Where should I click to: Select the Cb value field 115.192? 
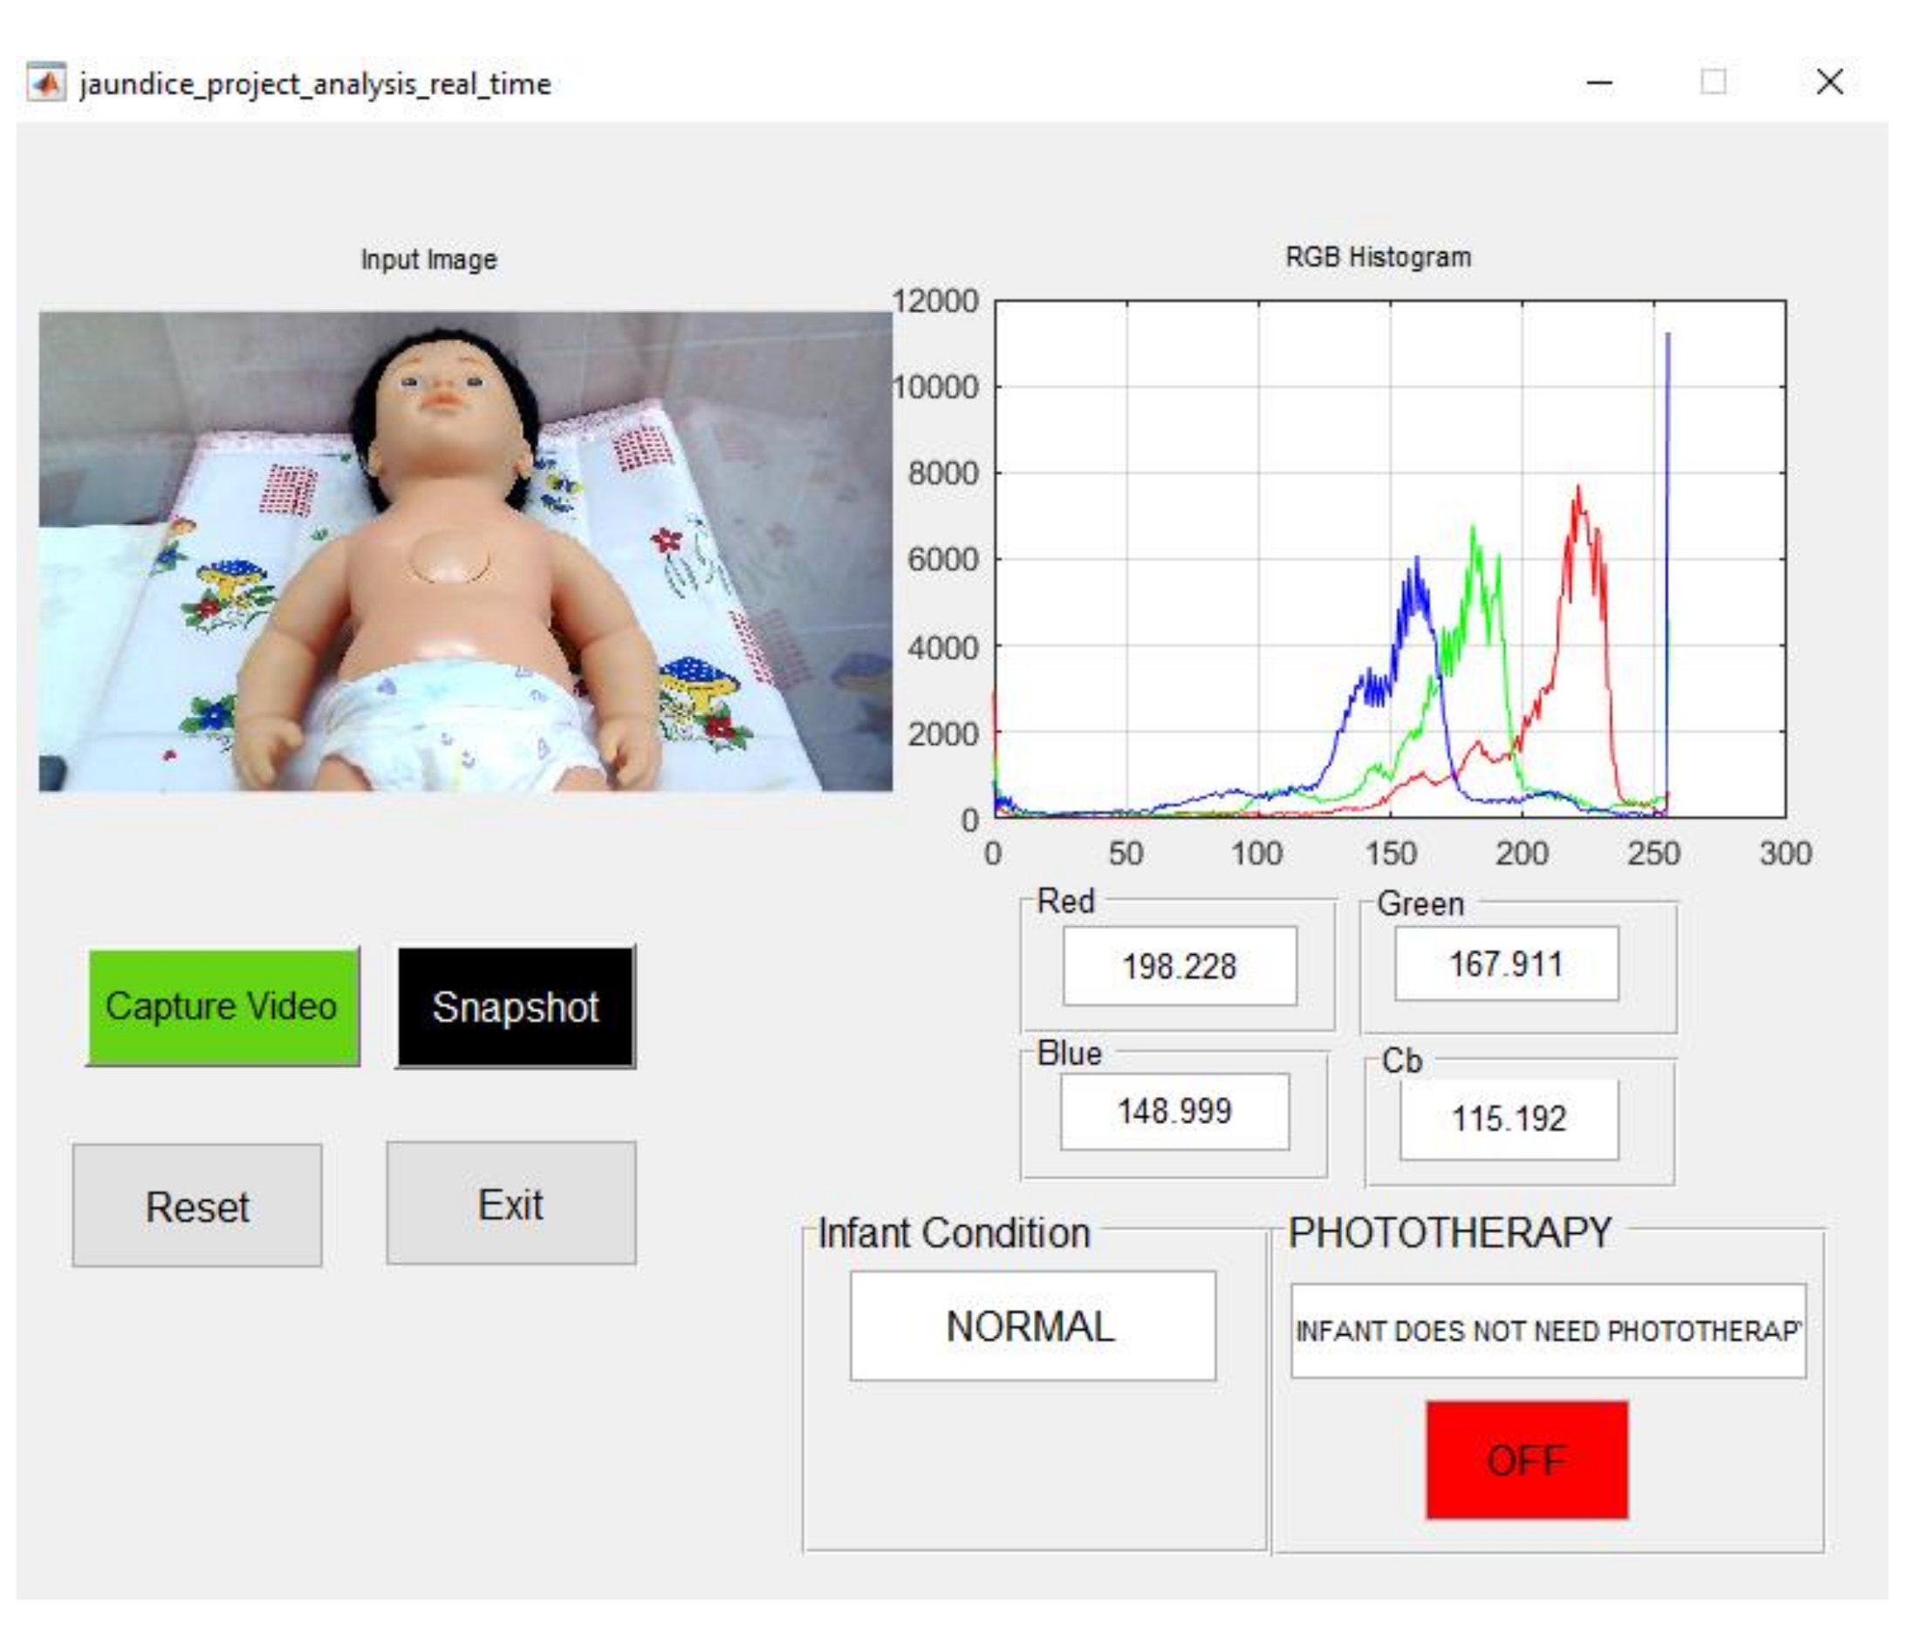coord(1509,1118)
